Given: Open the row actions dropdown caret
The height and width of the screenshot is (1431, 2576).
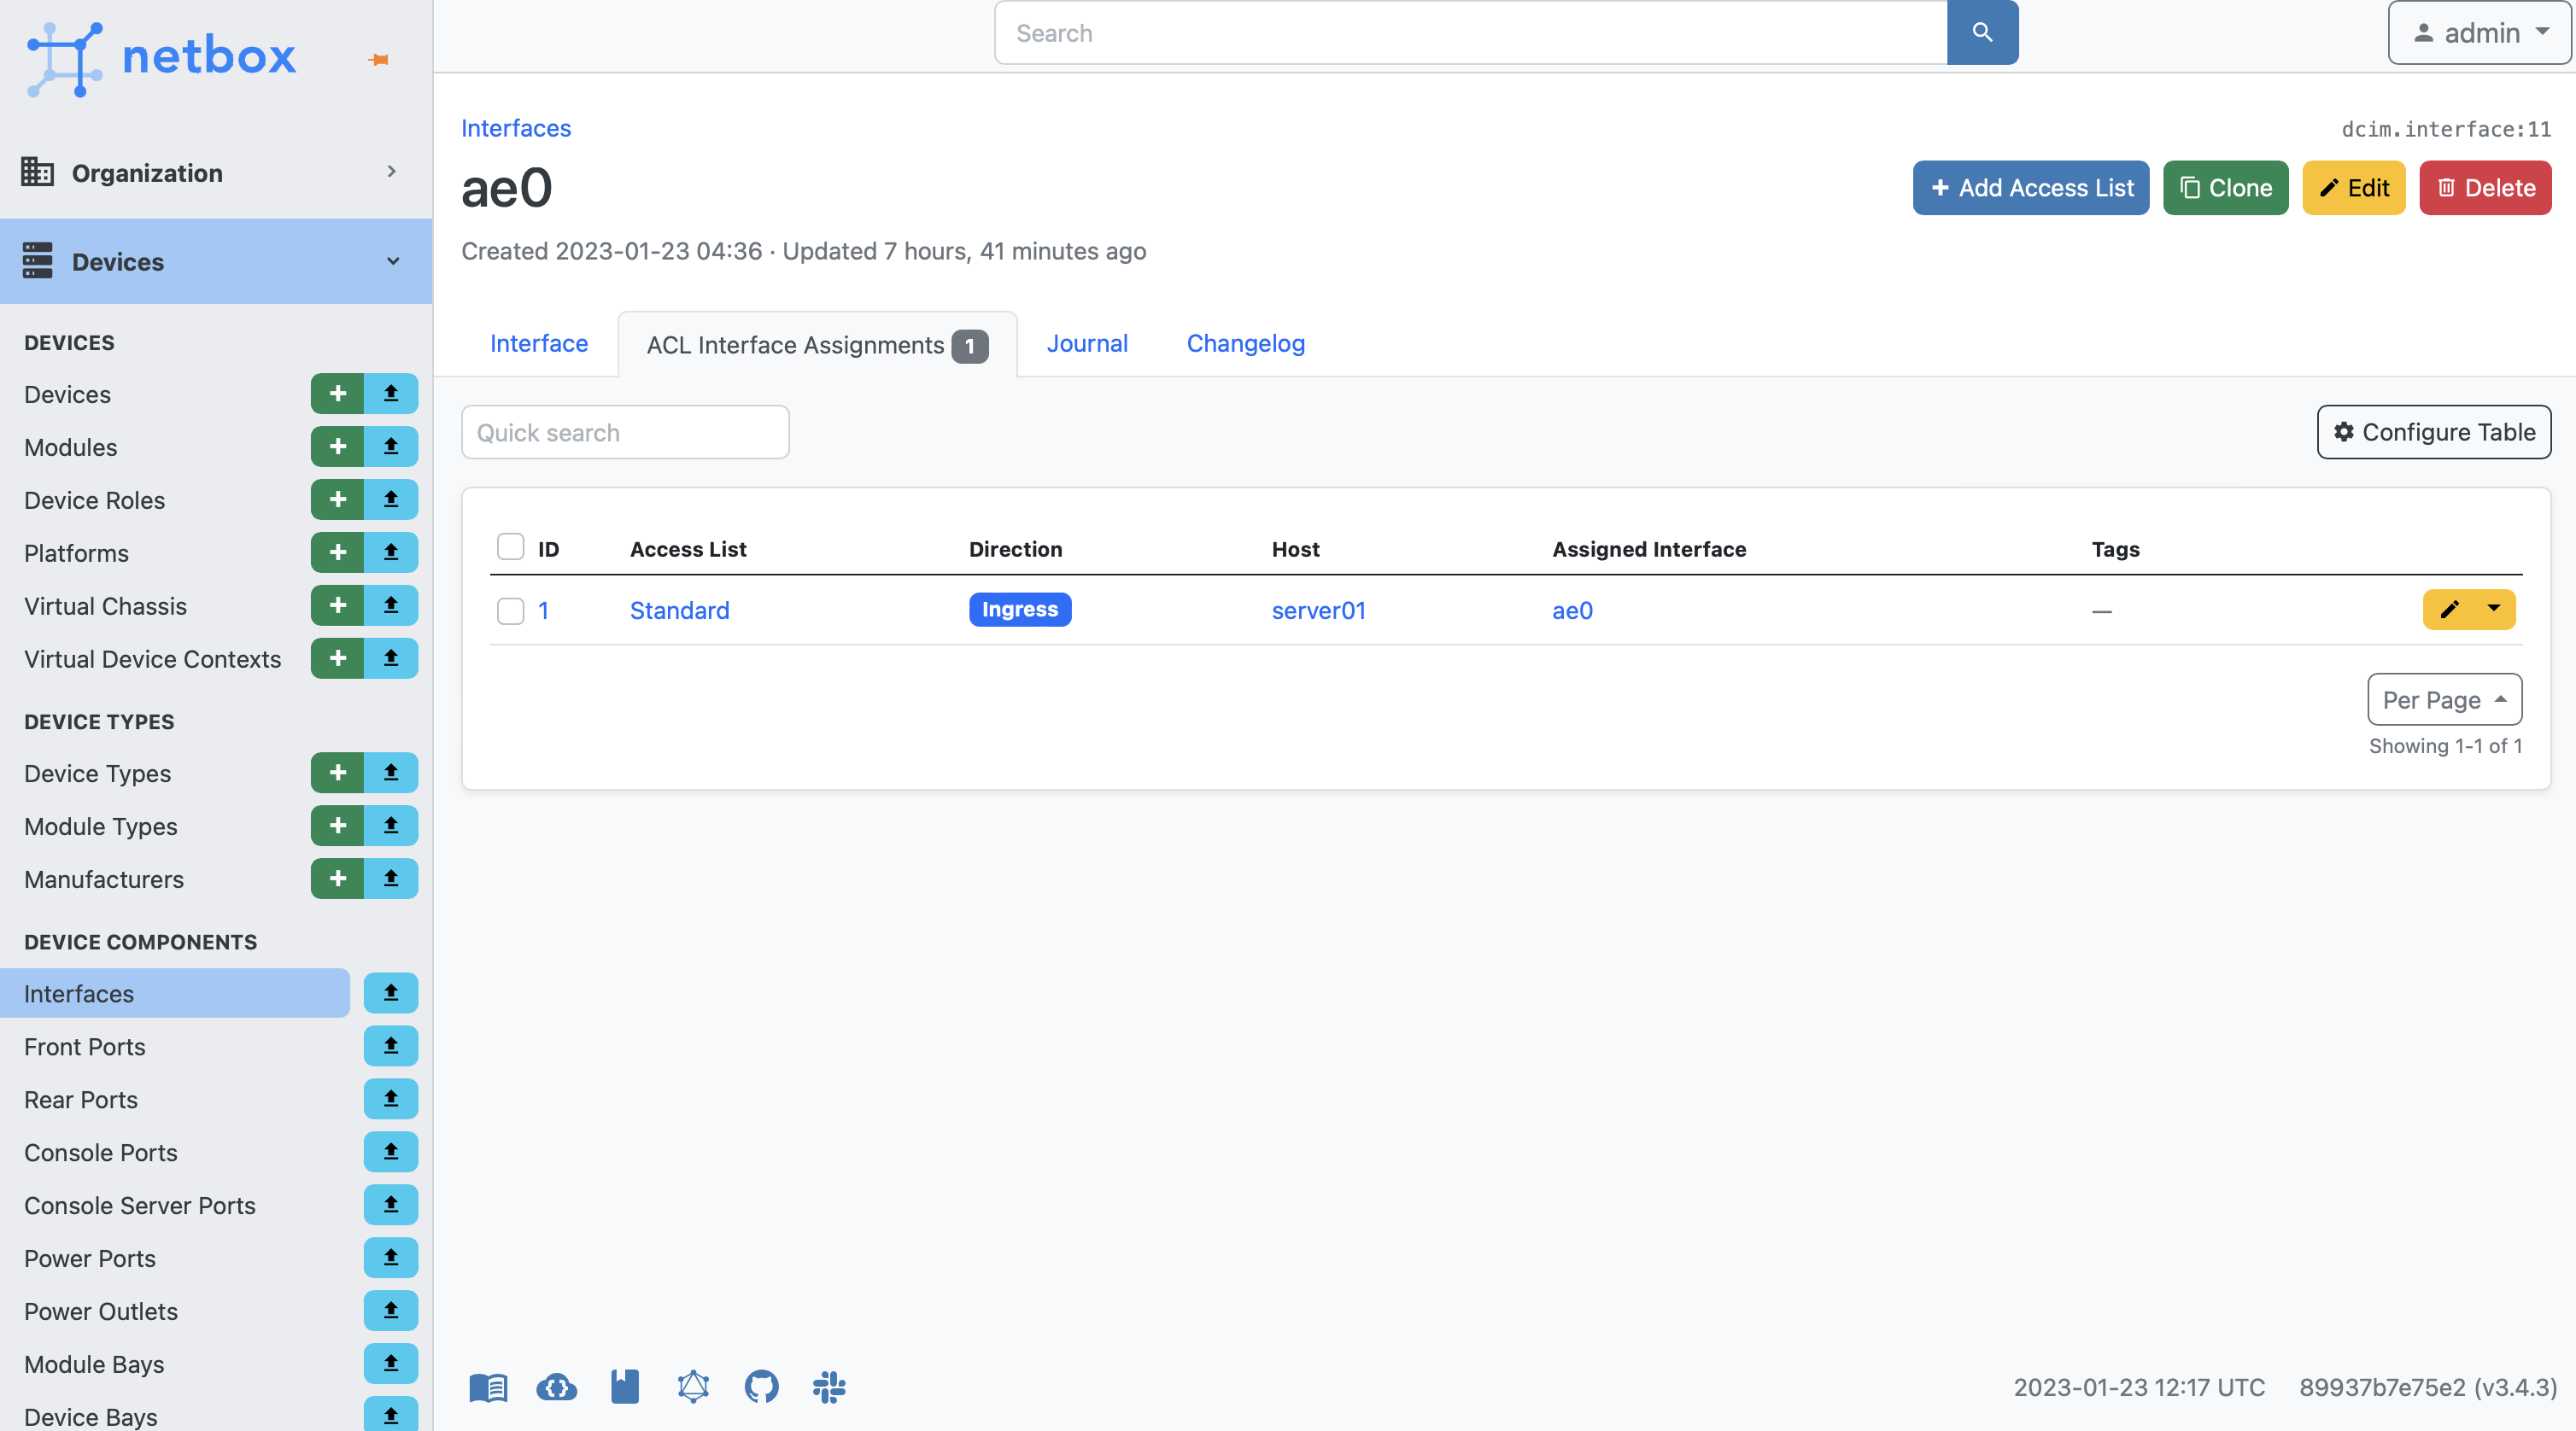Looking at the screenshot, I should (x=2494, y=609).
